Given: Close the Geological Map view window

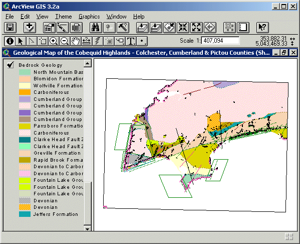Looking at the screenshot, I should point(293,53).
